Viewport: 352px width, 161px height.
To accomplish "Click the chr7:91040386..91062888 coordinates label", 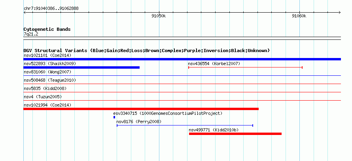I will tap(51, 9).
